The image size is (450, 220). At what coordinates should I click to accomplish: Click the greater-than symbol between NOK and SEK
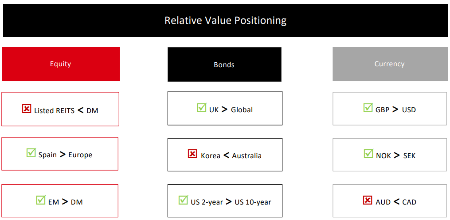pyautogui.click(x=396, y=155)
